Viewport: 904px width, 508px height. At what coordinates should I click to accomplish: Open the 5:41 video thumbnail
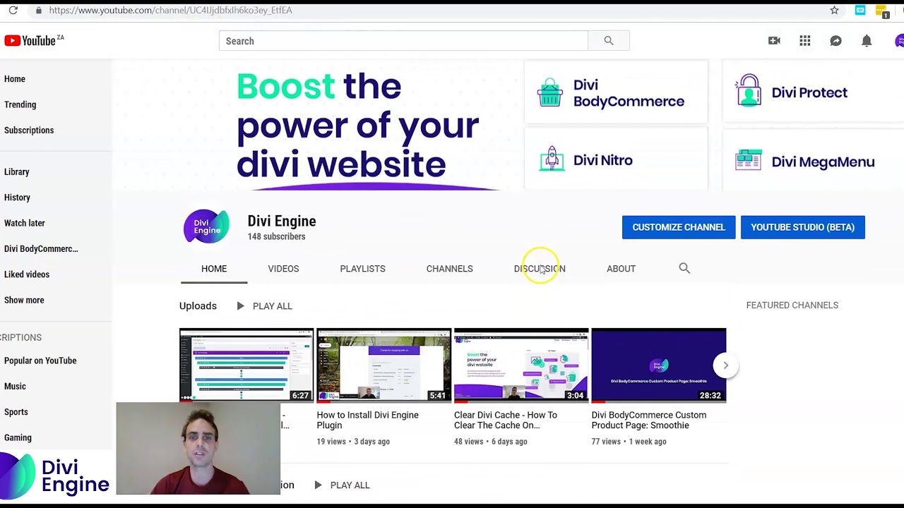click(x=383, y=365)
